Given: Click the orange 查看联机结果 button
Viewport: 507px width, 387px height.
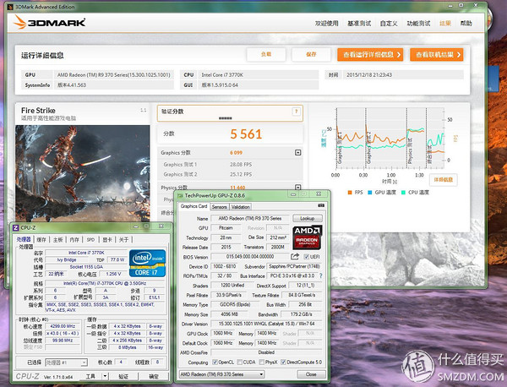Looking at the screenshot, I should pyautogui.click(x=437, y=55).
